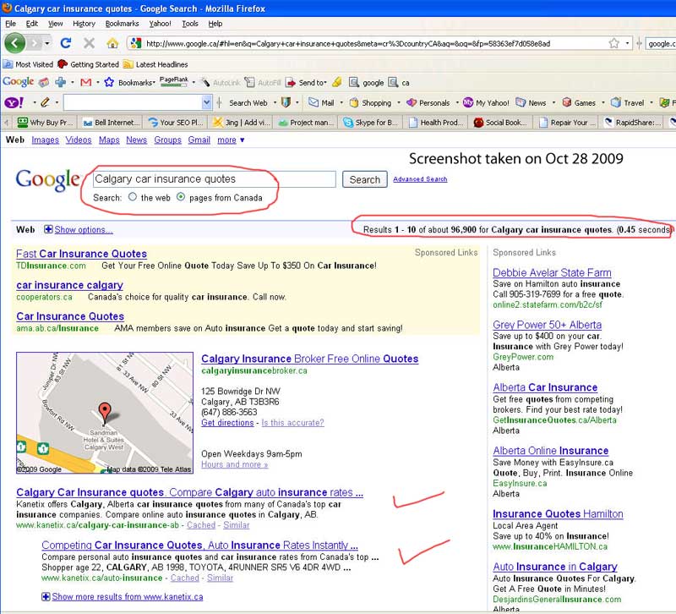Viewport: 676px width, 614px height.
Task: Open Yahoo Shopping toolbar button
Action: (x=371, y=102)
